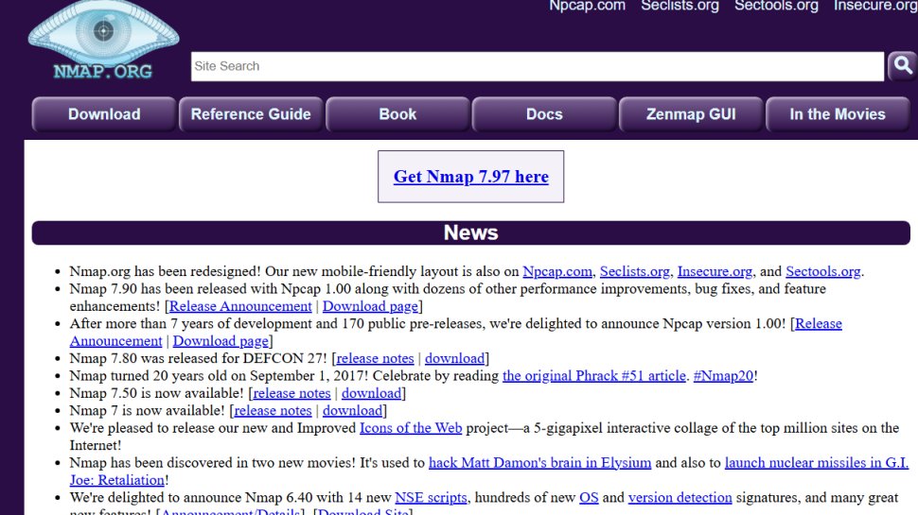Open hack Matt Damon's brain in Elysium
Viewport: 918px width, 515px height.
coord(539,463)
